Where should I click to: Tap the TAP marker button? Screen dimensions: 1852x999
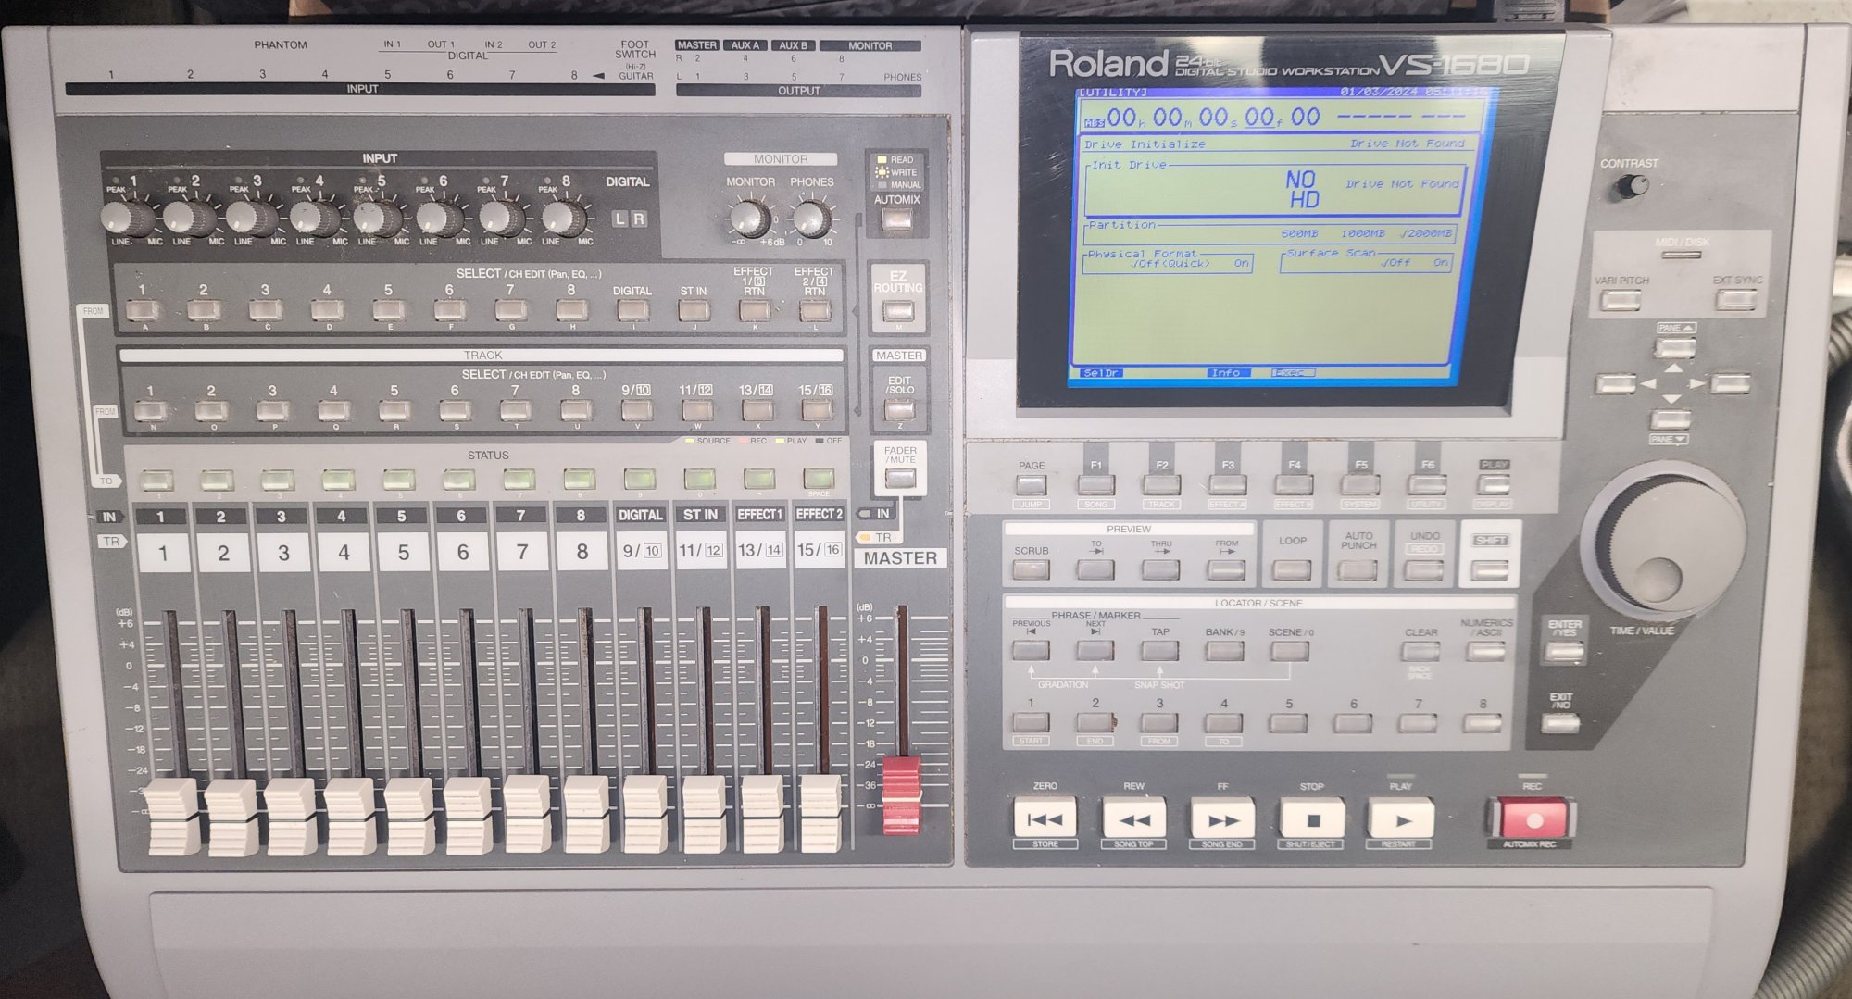pos(1159,650)
